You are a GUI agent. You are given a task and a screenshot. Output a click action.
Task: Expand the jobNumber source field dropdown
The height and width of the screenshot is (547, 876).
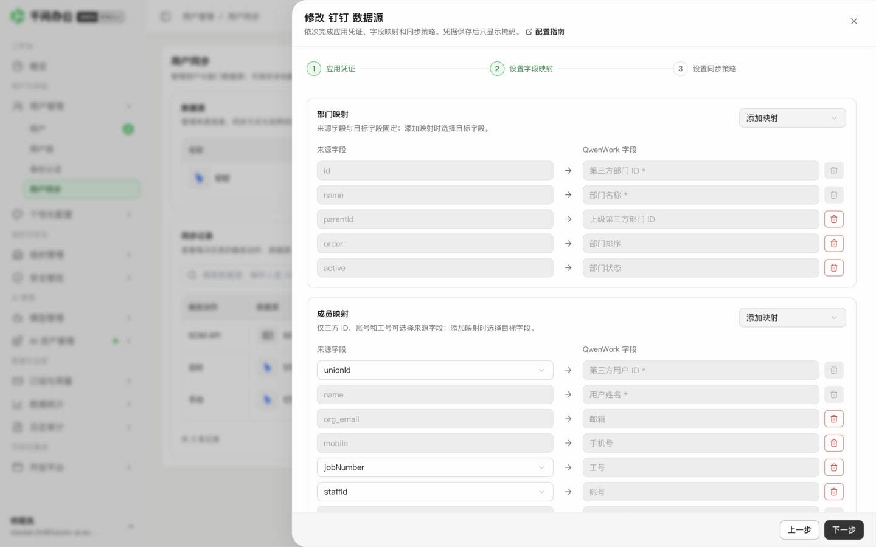pos(435,467)
